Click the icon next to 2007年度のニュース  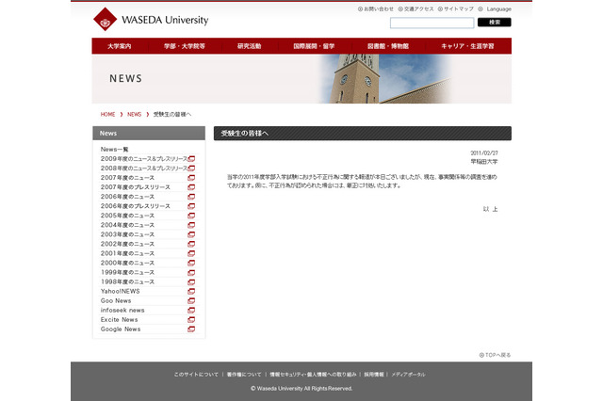point(191,178)
